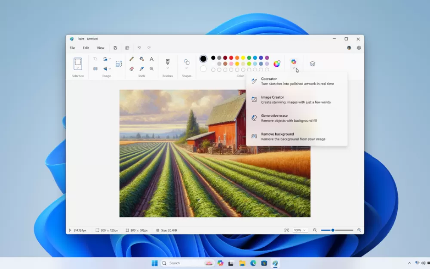Open Microsoft Edge from the taskbar
This screenshot has width=430, height=269.
(x=253, y=263)
